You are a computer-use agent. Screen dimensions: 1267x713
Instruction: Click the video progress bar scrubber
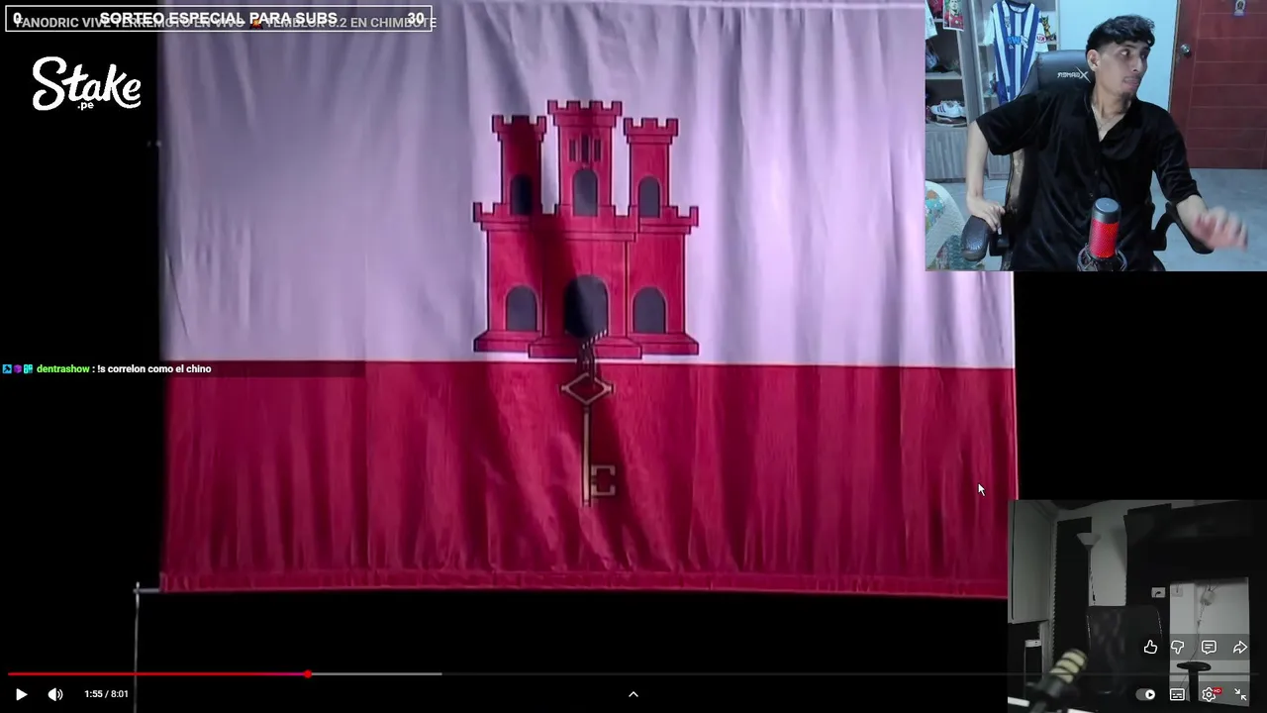308,674
